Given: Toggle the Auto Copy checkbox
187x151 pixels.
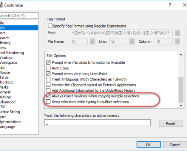Looking at the screenshot, I should click(x=48, y=68).
